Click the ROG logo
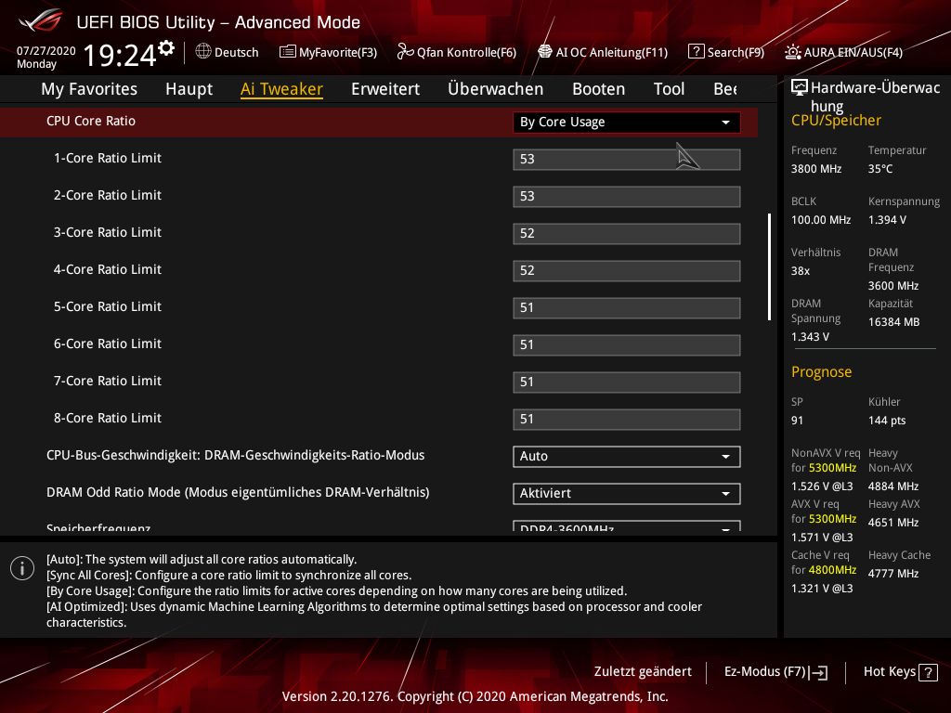The image size is (951, 713). click(41, 20)
